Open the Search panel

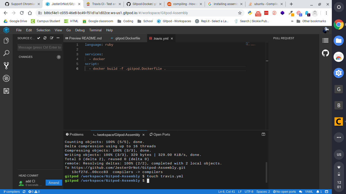6,53
